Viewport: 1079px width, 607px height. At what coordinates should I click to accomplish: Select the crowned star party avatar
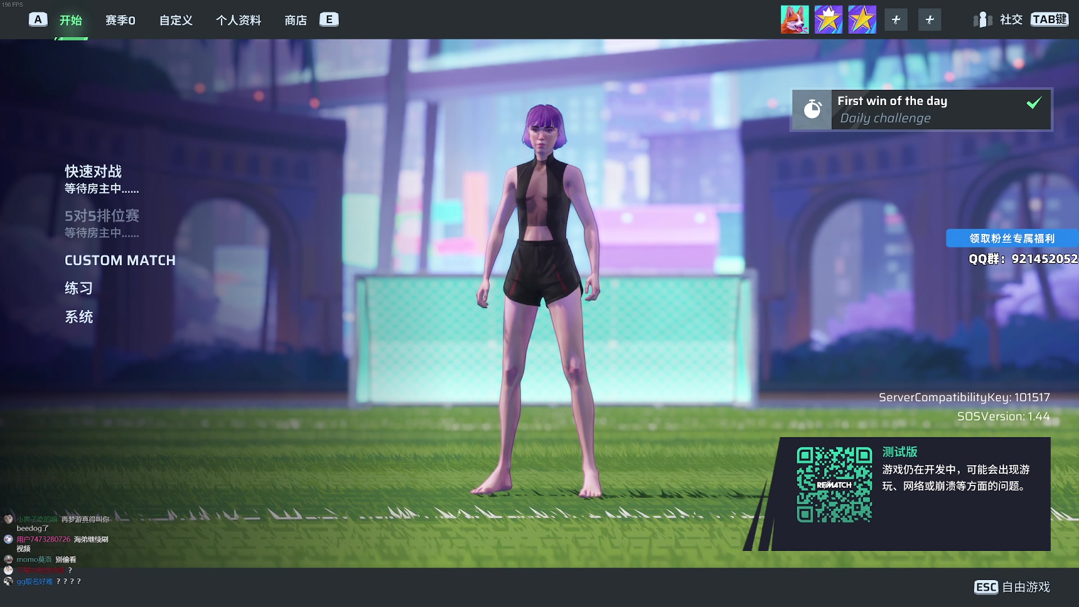(828, 20)
